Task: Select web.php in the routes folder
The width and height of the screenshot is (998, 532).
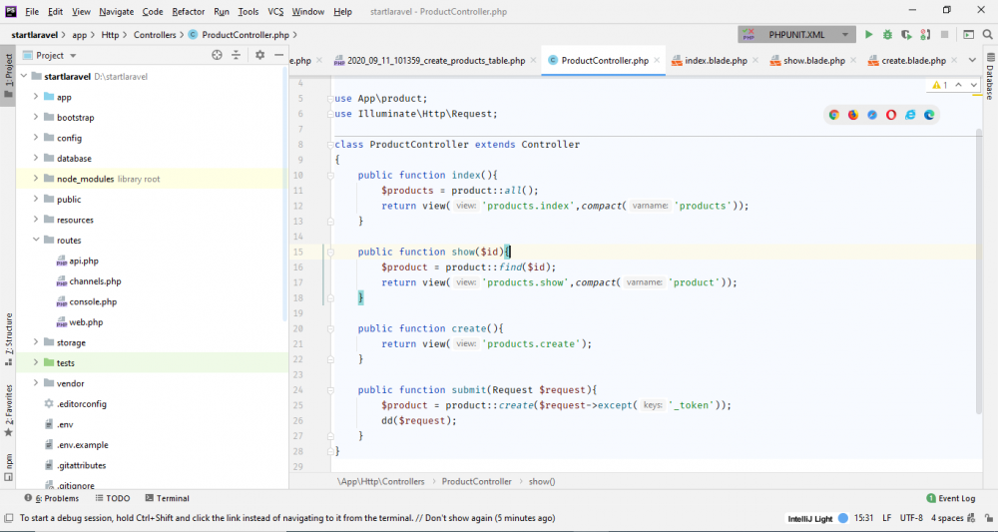Action: pyautogui.click(x=86, y=322)
